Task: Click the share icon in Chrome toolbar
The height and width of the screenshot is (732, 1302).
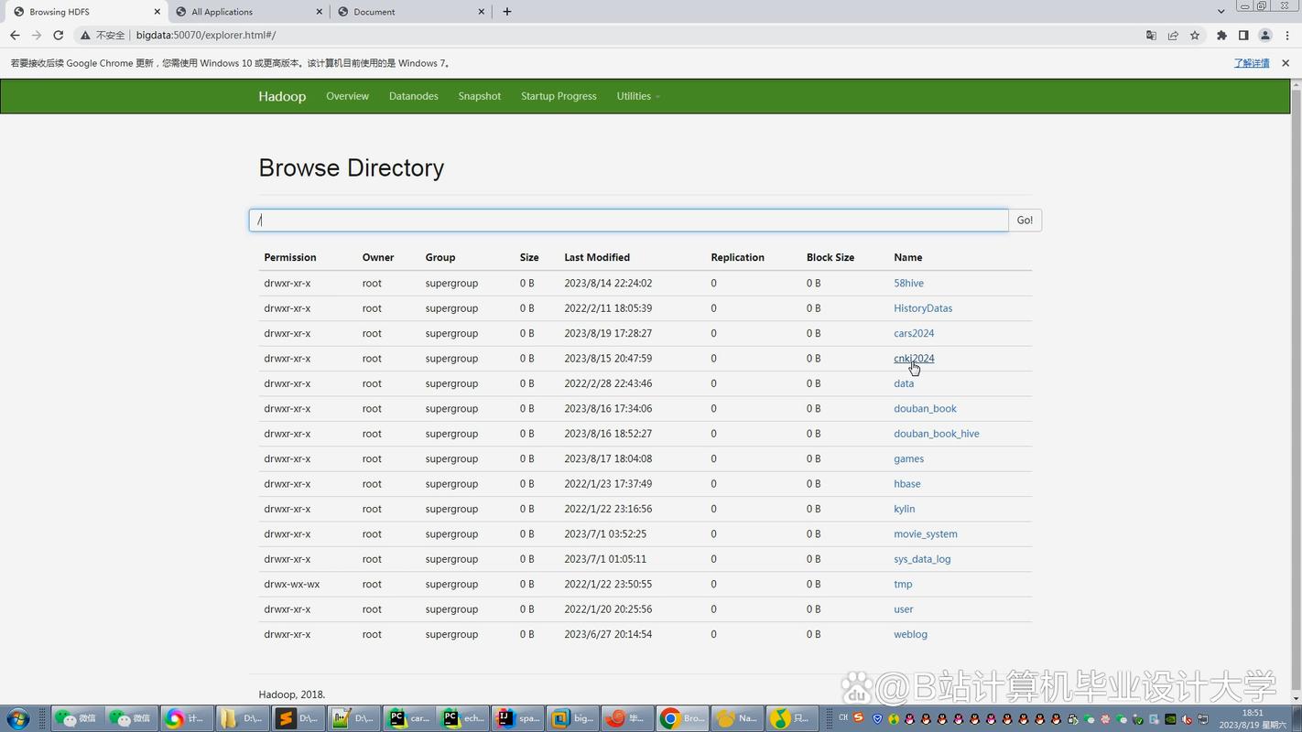Action: pos(1173,35)
